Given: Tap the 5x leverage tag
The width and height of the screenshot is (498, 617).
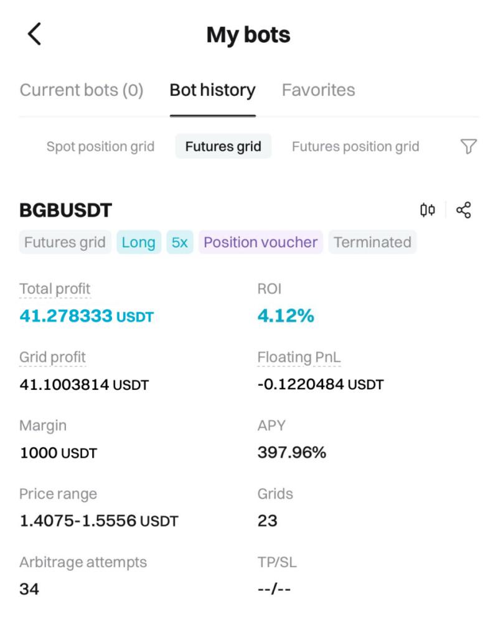Looking at the screenshot, I should (179, 242).
